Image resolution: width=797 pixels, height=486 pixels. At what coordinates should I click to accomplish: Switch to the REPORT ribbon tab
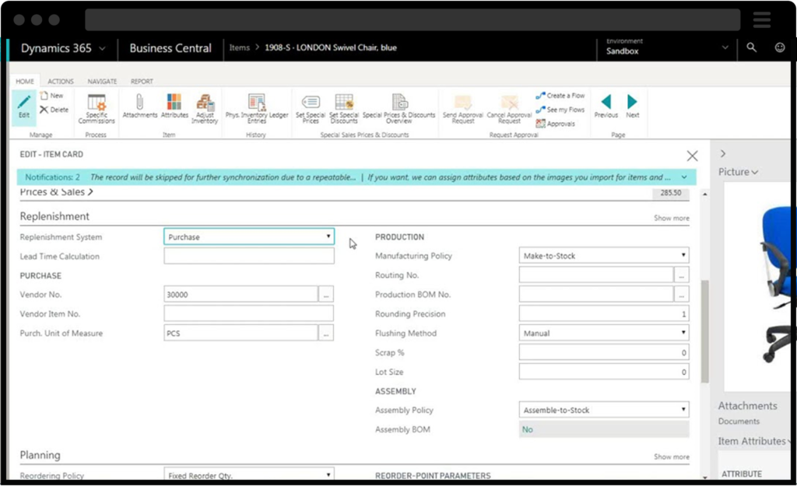tap(142, 81)
